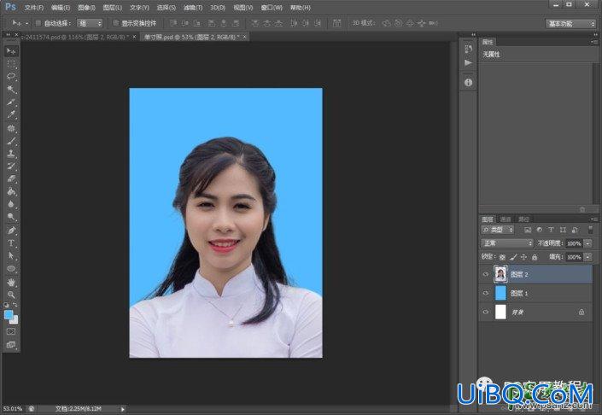The width and height of the screenshot is (602, 415).
Task: Toggle lock image pixels brush icon
Action: click(513, 257)
